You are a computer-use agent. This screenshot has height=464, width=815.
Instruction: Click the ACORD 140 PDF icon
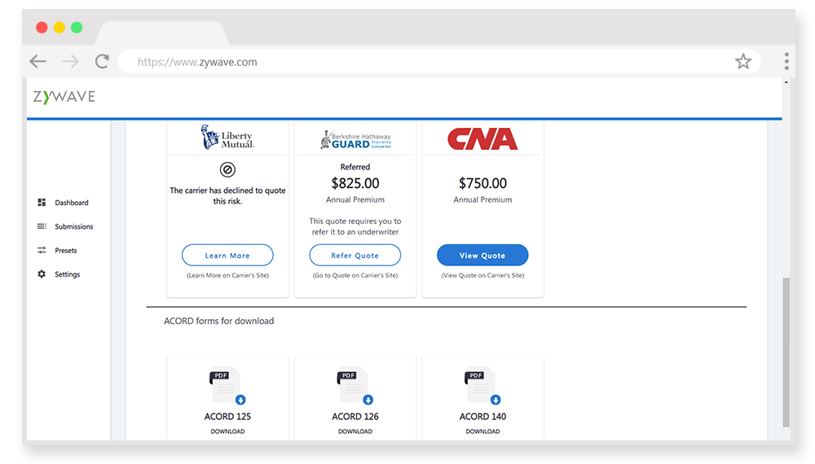[482, 385]
